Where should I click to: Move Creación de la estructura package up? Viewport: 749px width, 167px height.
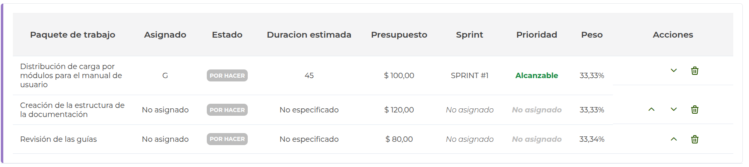tap(651, 110)
